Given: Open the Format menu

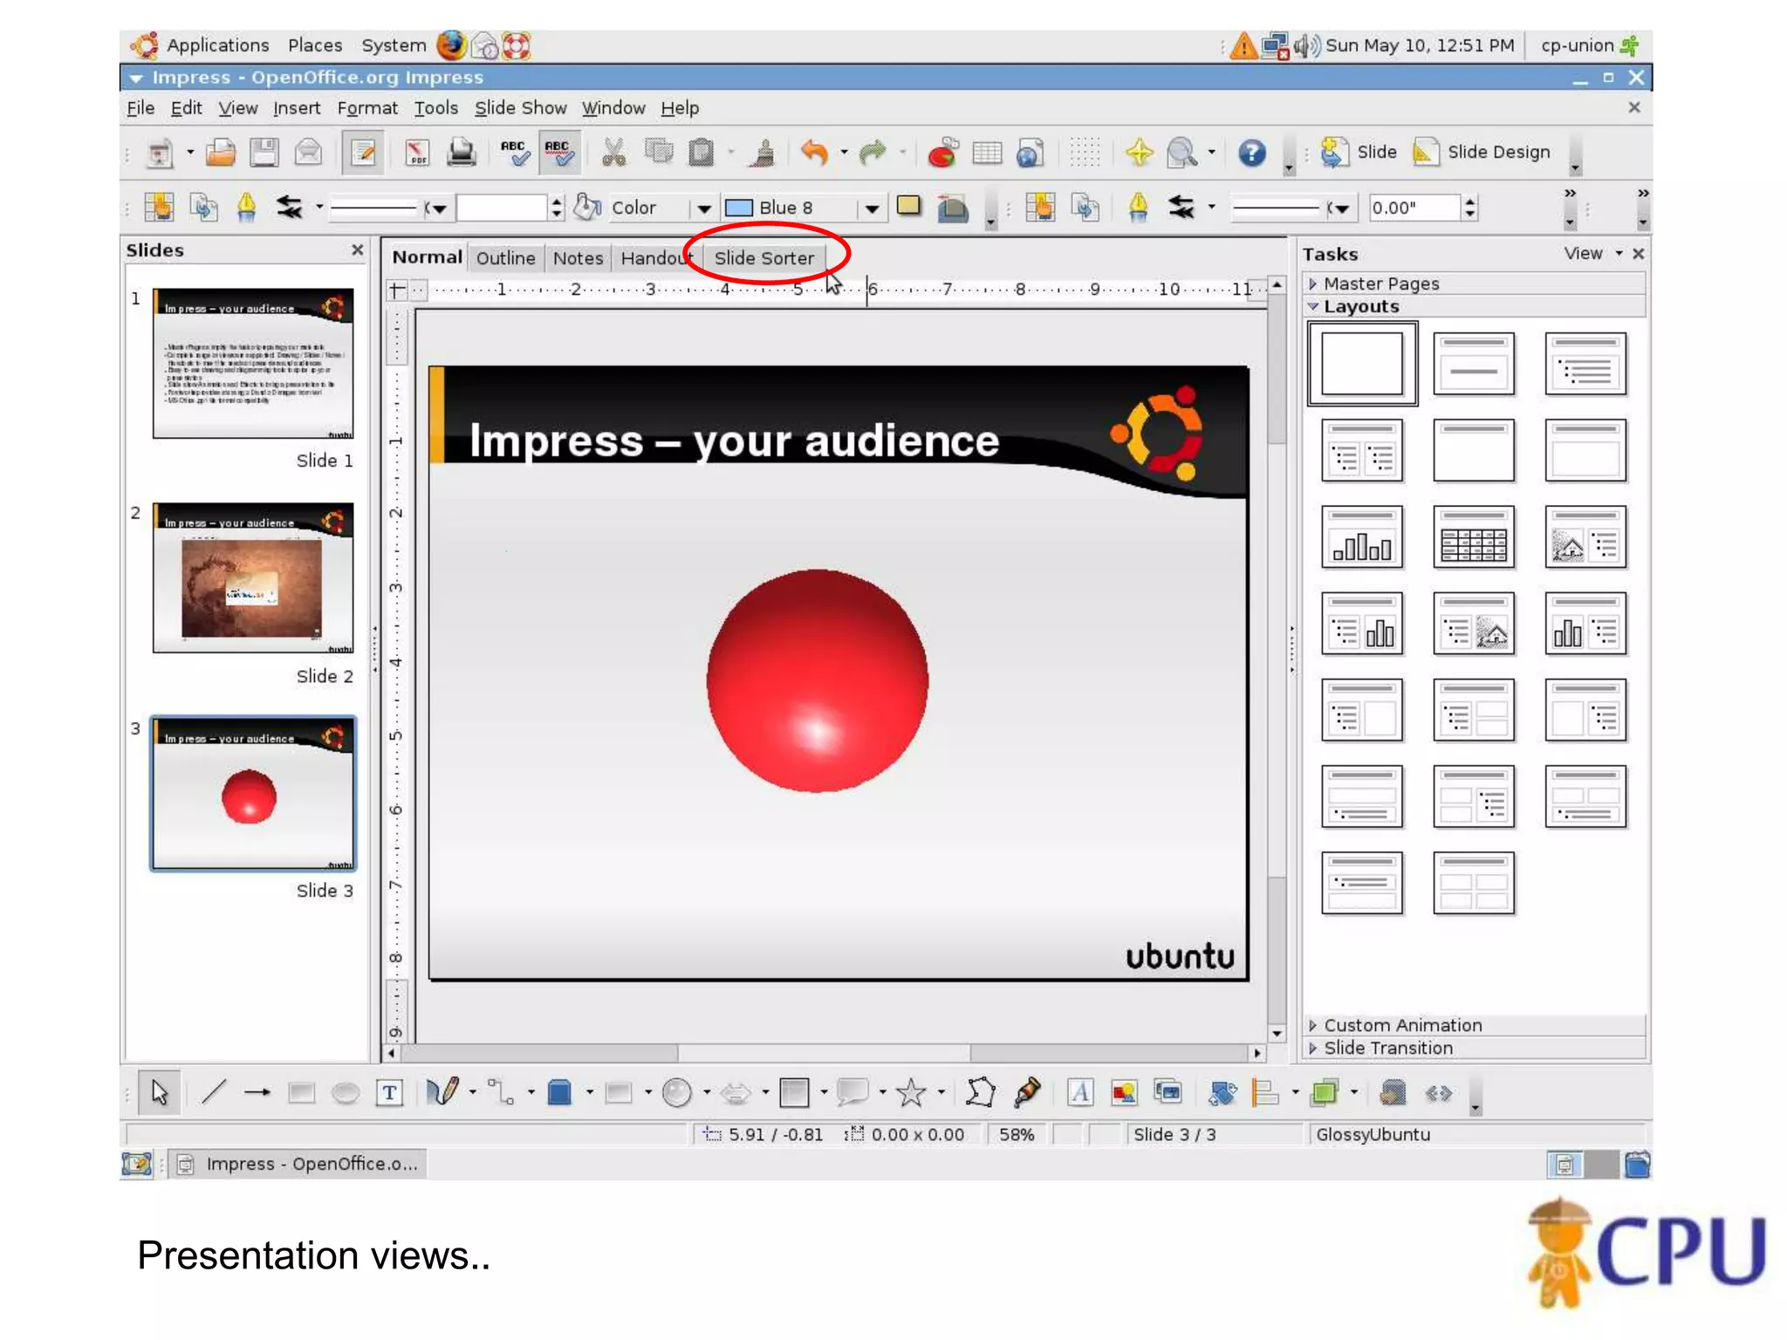Looking at the screenshot, I should 366,108.
